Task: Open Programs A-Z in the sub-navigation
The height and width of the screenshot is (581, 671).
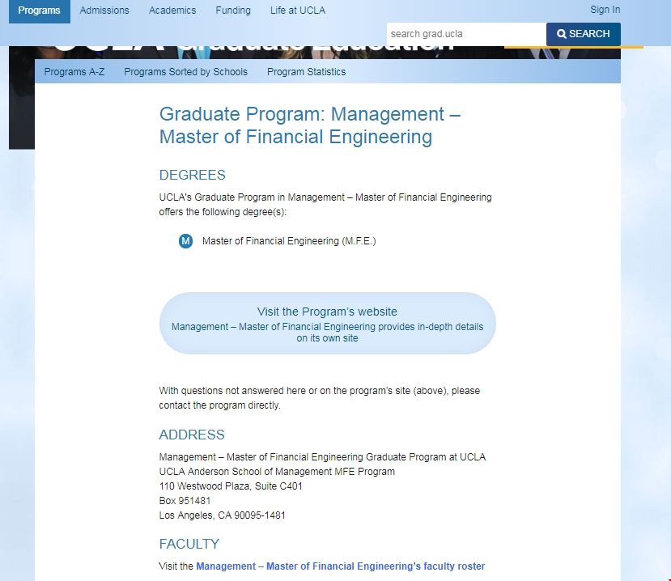Action: pyautogui.click(x=74, y=72)
